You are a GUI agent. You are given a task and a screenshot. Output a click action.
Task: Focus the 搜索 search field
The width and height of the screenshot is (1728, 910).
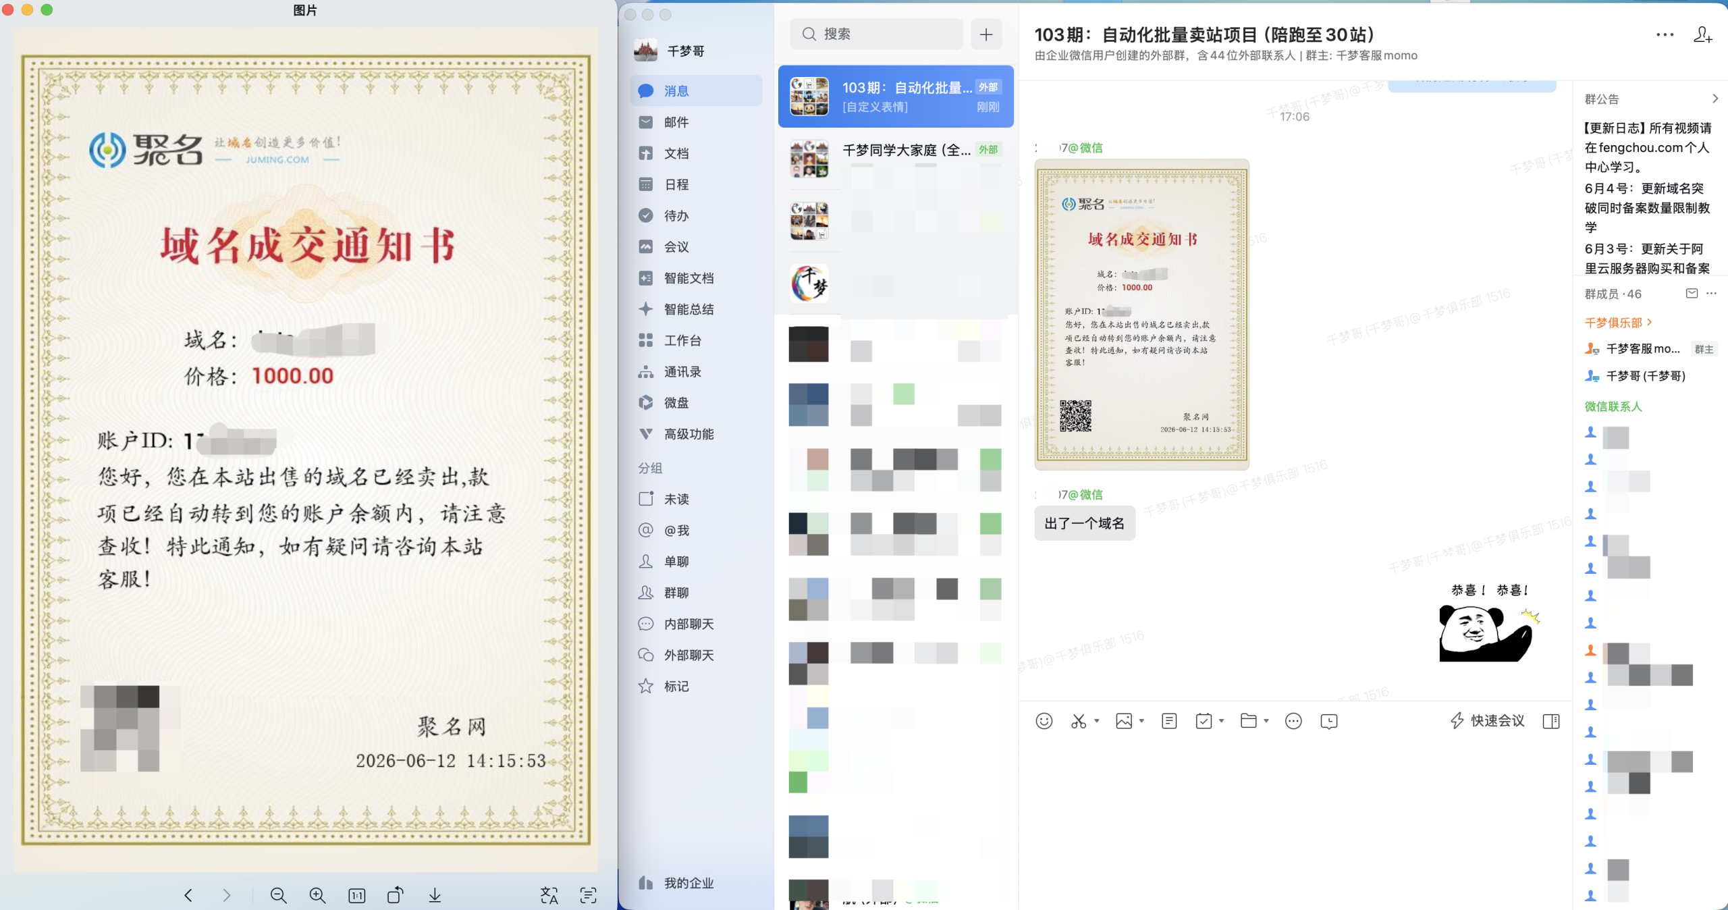point(876,34)
